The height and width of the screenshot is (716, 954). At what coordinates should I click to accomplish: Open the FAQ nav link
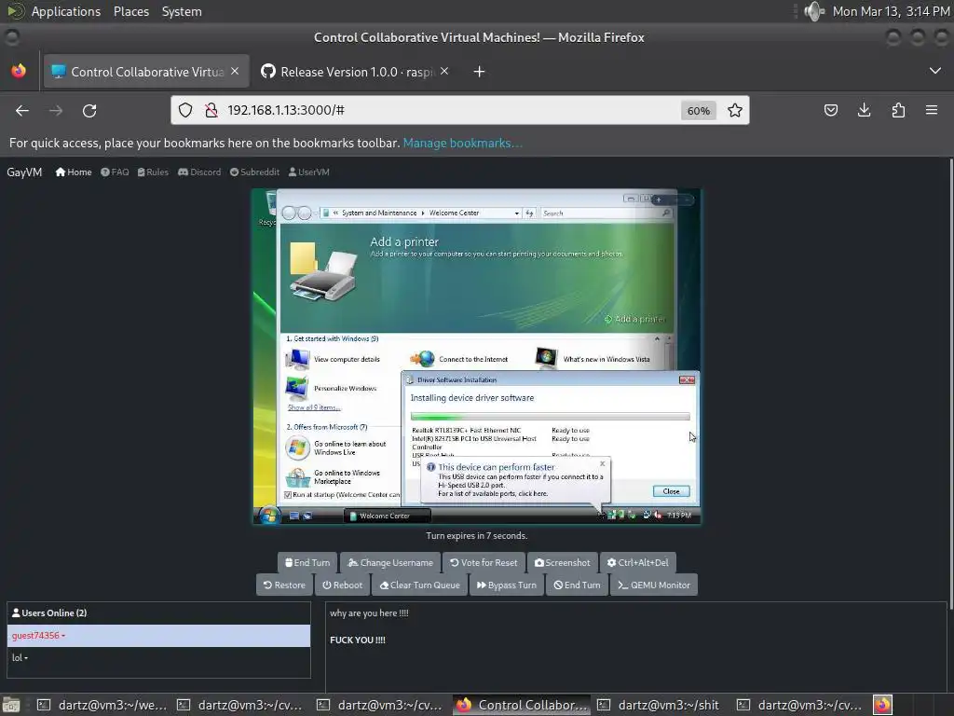(x=115, y=172)
